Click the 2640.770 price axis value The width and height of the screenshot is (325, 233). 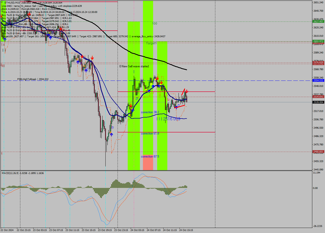pos(318,11)
